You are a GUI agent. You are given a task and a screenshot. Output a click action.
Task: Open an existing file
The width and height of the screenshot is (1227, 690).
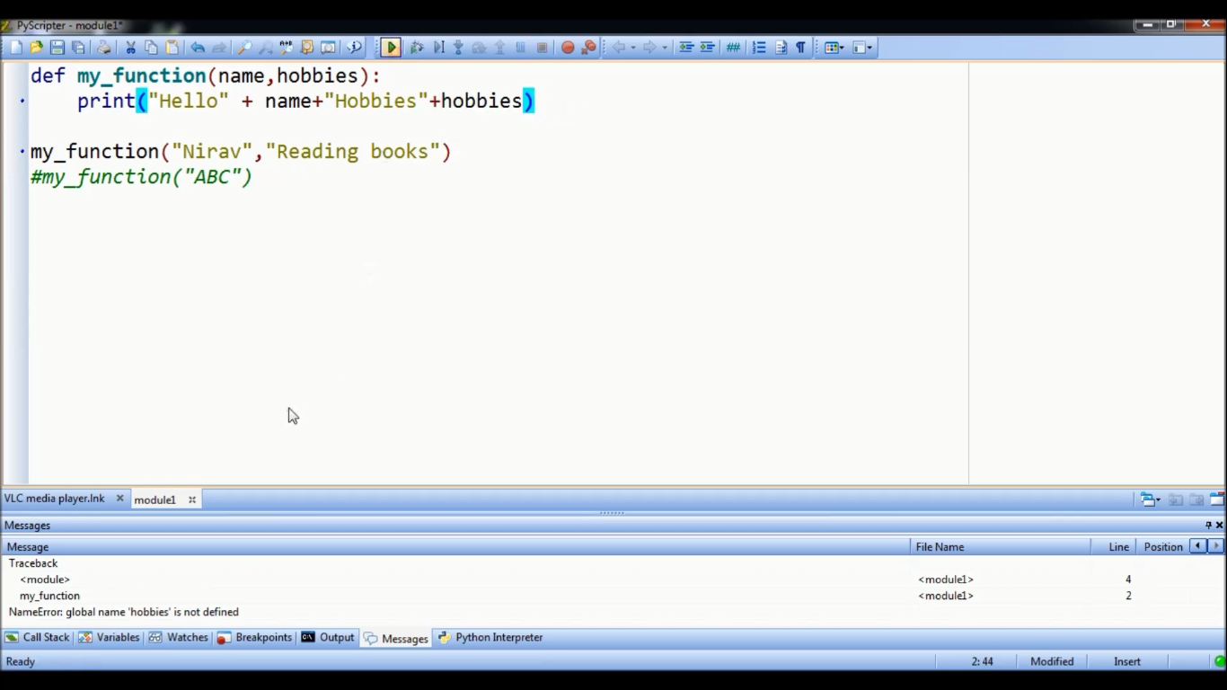pos(36,47)
